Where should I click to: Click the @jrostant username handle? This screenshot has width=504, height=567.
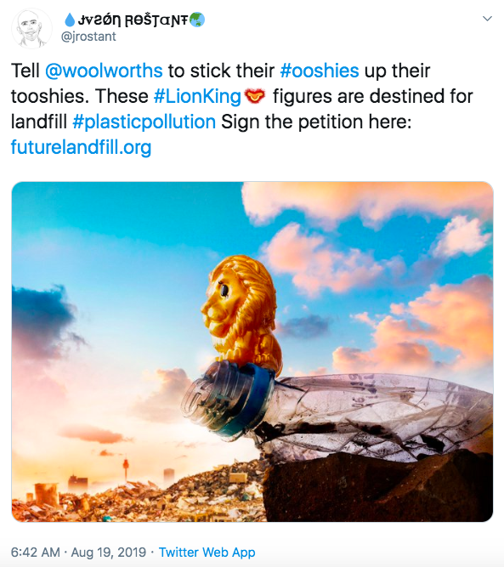pos(88,37)
